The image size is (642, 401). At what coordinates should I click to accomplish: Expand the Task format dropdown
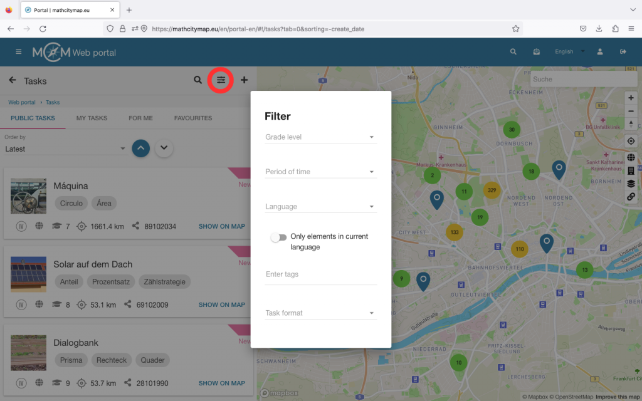(x=320, y=313)
